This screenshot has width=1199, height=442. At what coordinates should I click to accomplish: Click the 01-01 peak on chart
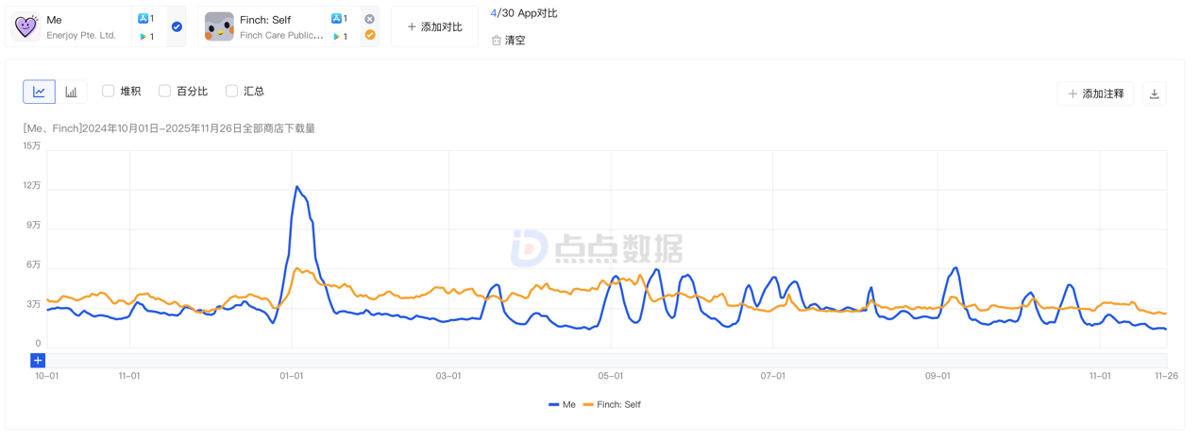(x=296, y=187)
